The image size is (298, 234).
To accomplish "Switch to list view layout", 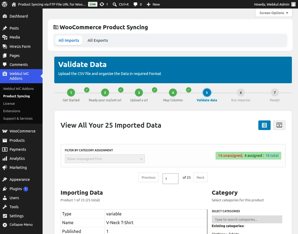I will (264, 125).
